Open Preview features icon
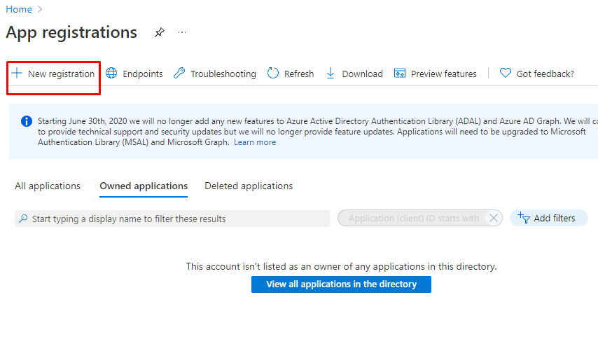The height and width of the screenshot is (358, 598). pos(400,74)
